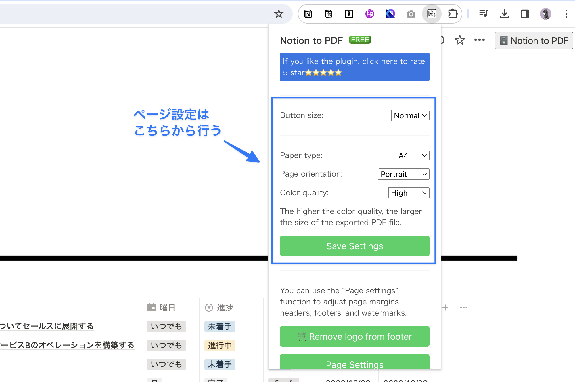This screenshot has height=382, width=575.
Task: Open the Chrome profile avatar
Action: 545,13
